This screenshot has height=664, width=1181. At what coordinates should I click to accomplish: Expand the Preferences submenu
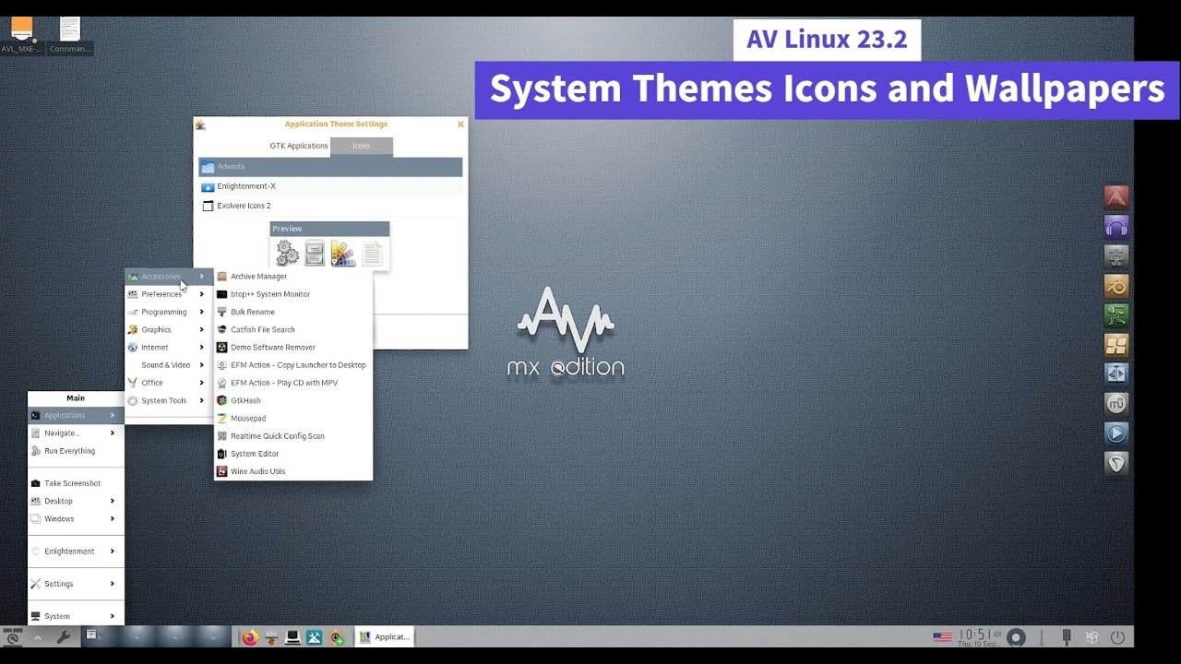pos(168,294)
